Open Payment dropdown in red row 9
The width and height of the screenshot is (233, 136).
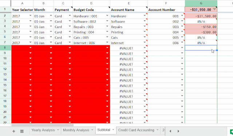click(x=70, y=53)
